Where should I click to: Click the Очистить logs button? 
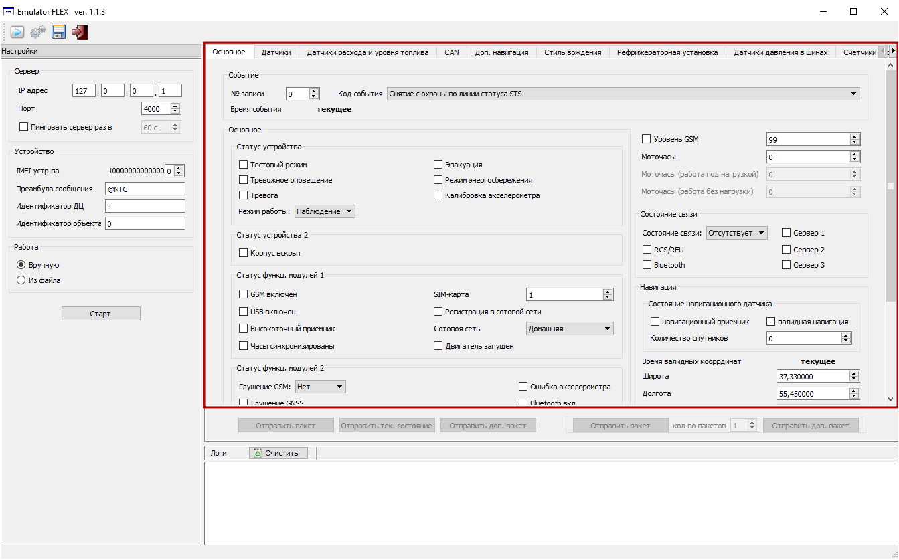tap(279, 453)
